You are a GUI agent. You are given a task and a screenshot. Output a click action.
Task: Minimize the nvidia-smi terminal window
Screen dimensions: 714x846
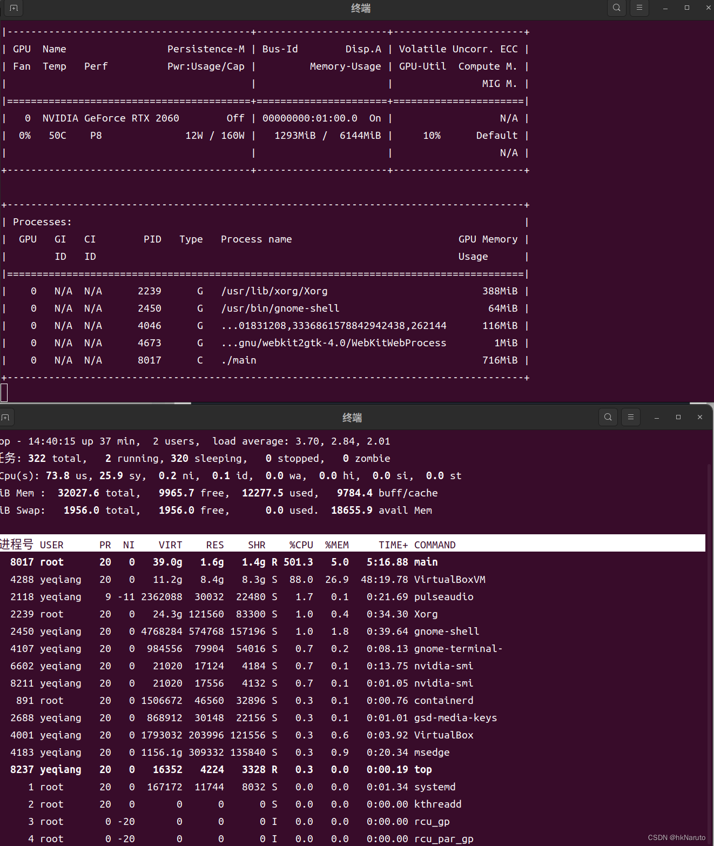pos(665,8)
